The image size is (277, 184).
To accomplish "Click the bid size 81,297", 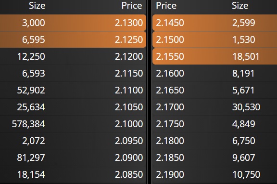I will tap(31, 158).
